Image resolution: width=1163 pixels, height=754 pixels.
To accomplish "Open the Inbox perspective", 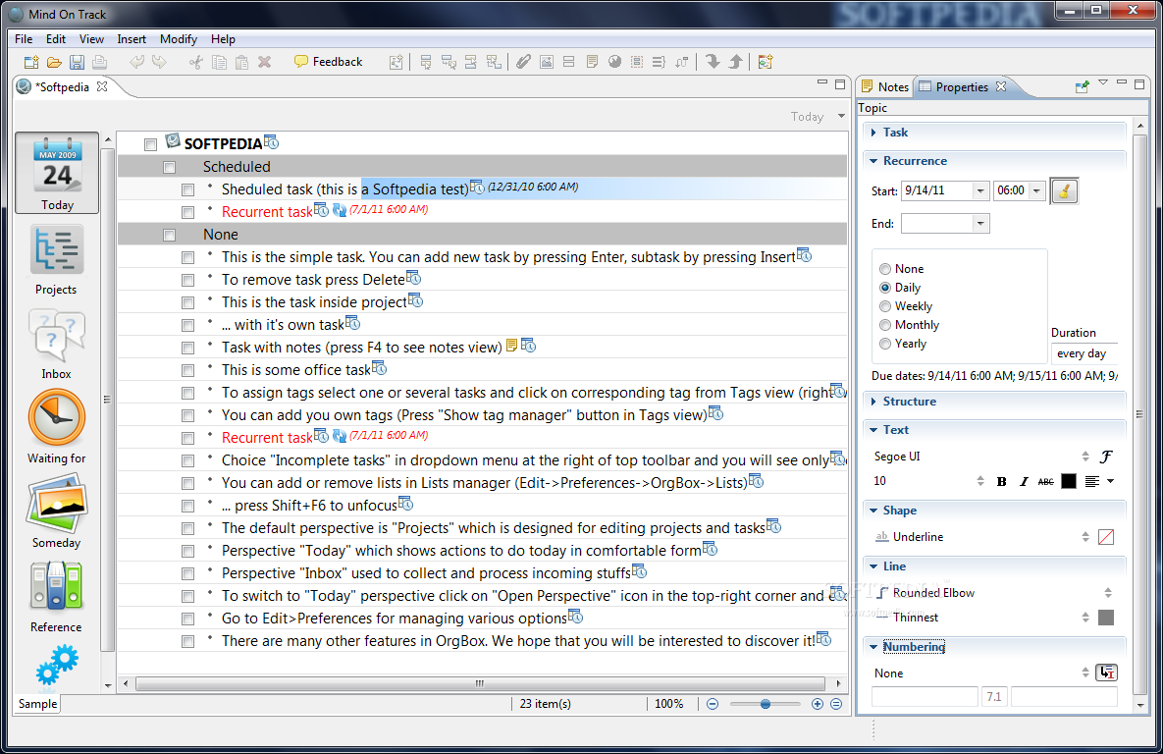I will pos(56,345).
